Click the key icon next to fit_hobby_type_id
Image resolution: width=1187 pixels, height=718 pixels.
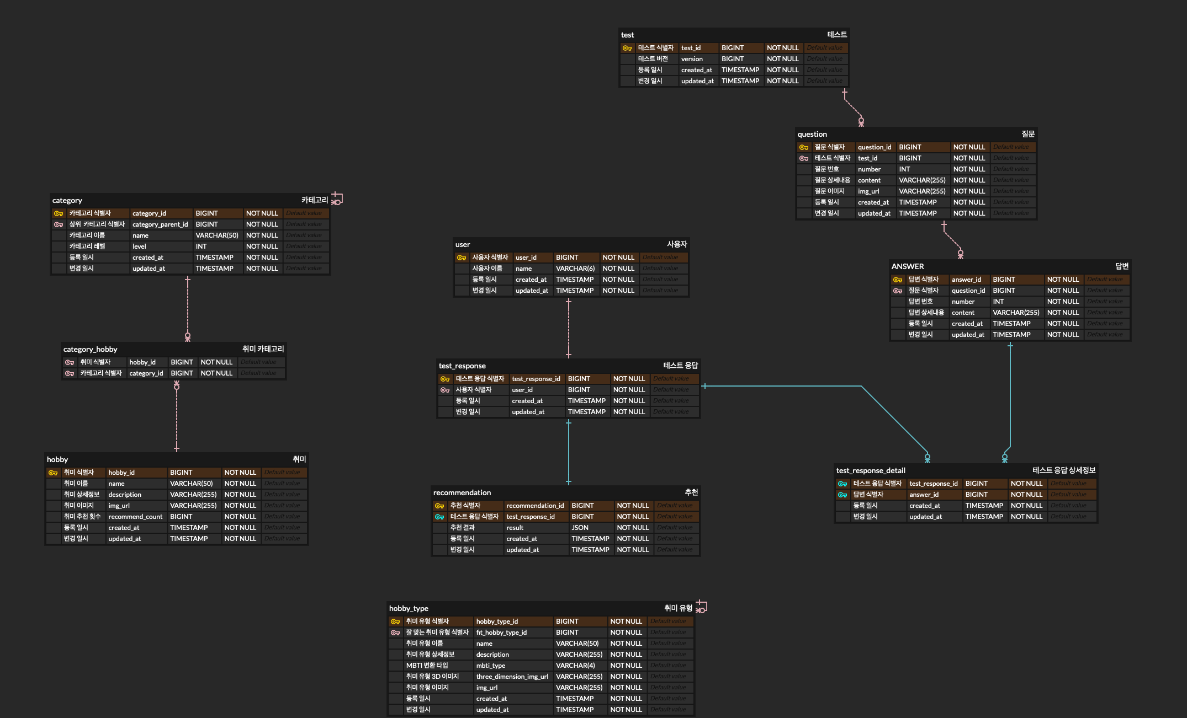point(395,633)
